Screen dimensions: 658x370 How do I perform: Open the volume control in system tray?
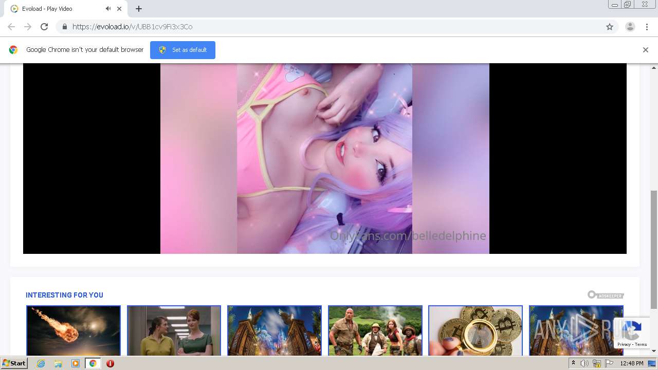click(584, 363)
